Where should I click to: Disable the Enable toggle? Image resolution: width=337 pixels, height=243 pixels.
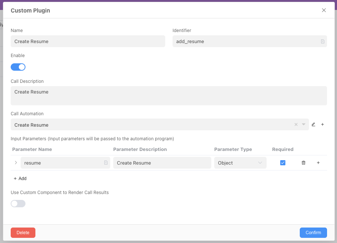pyautogui.click(x=18, y=67)
